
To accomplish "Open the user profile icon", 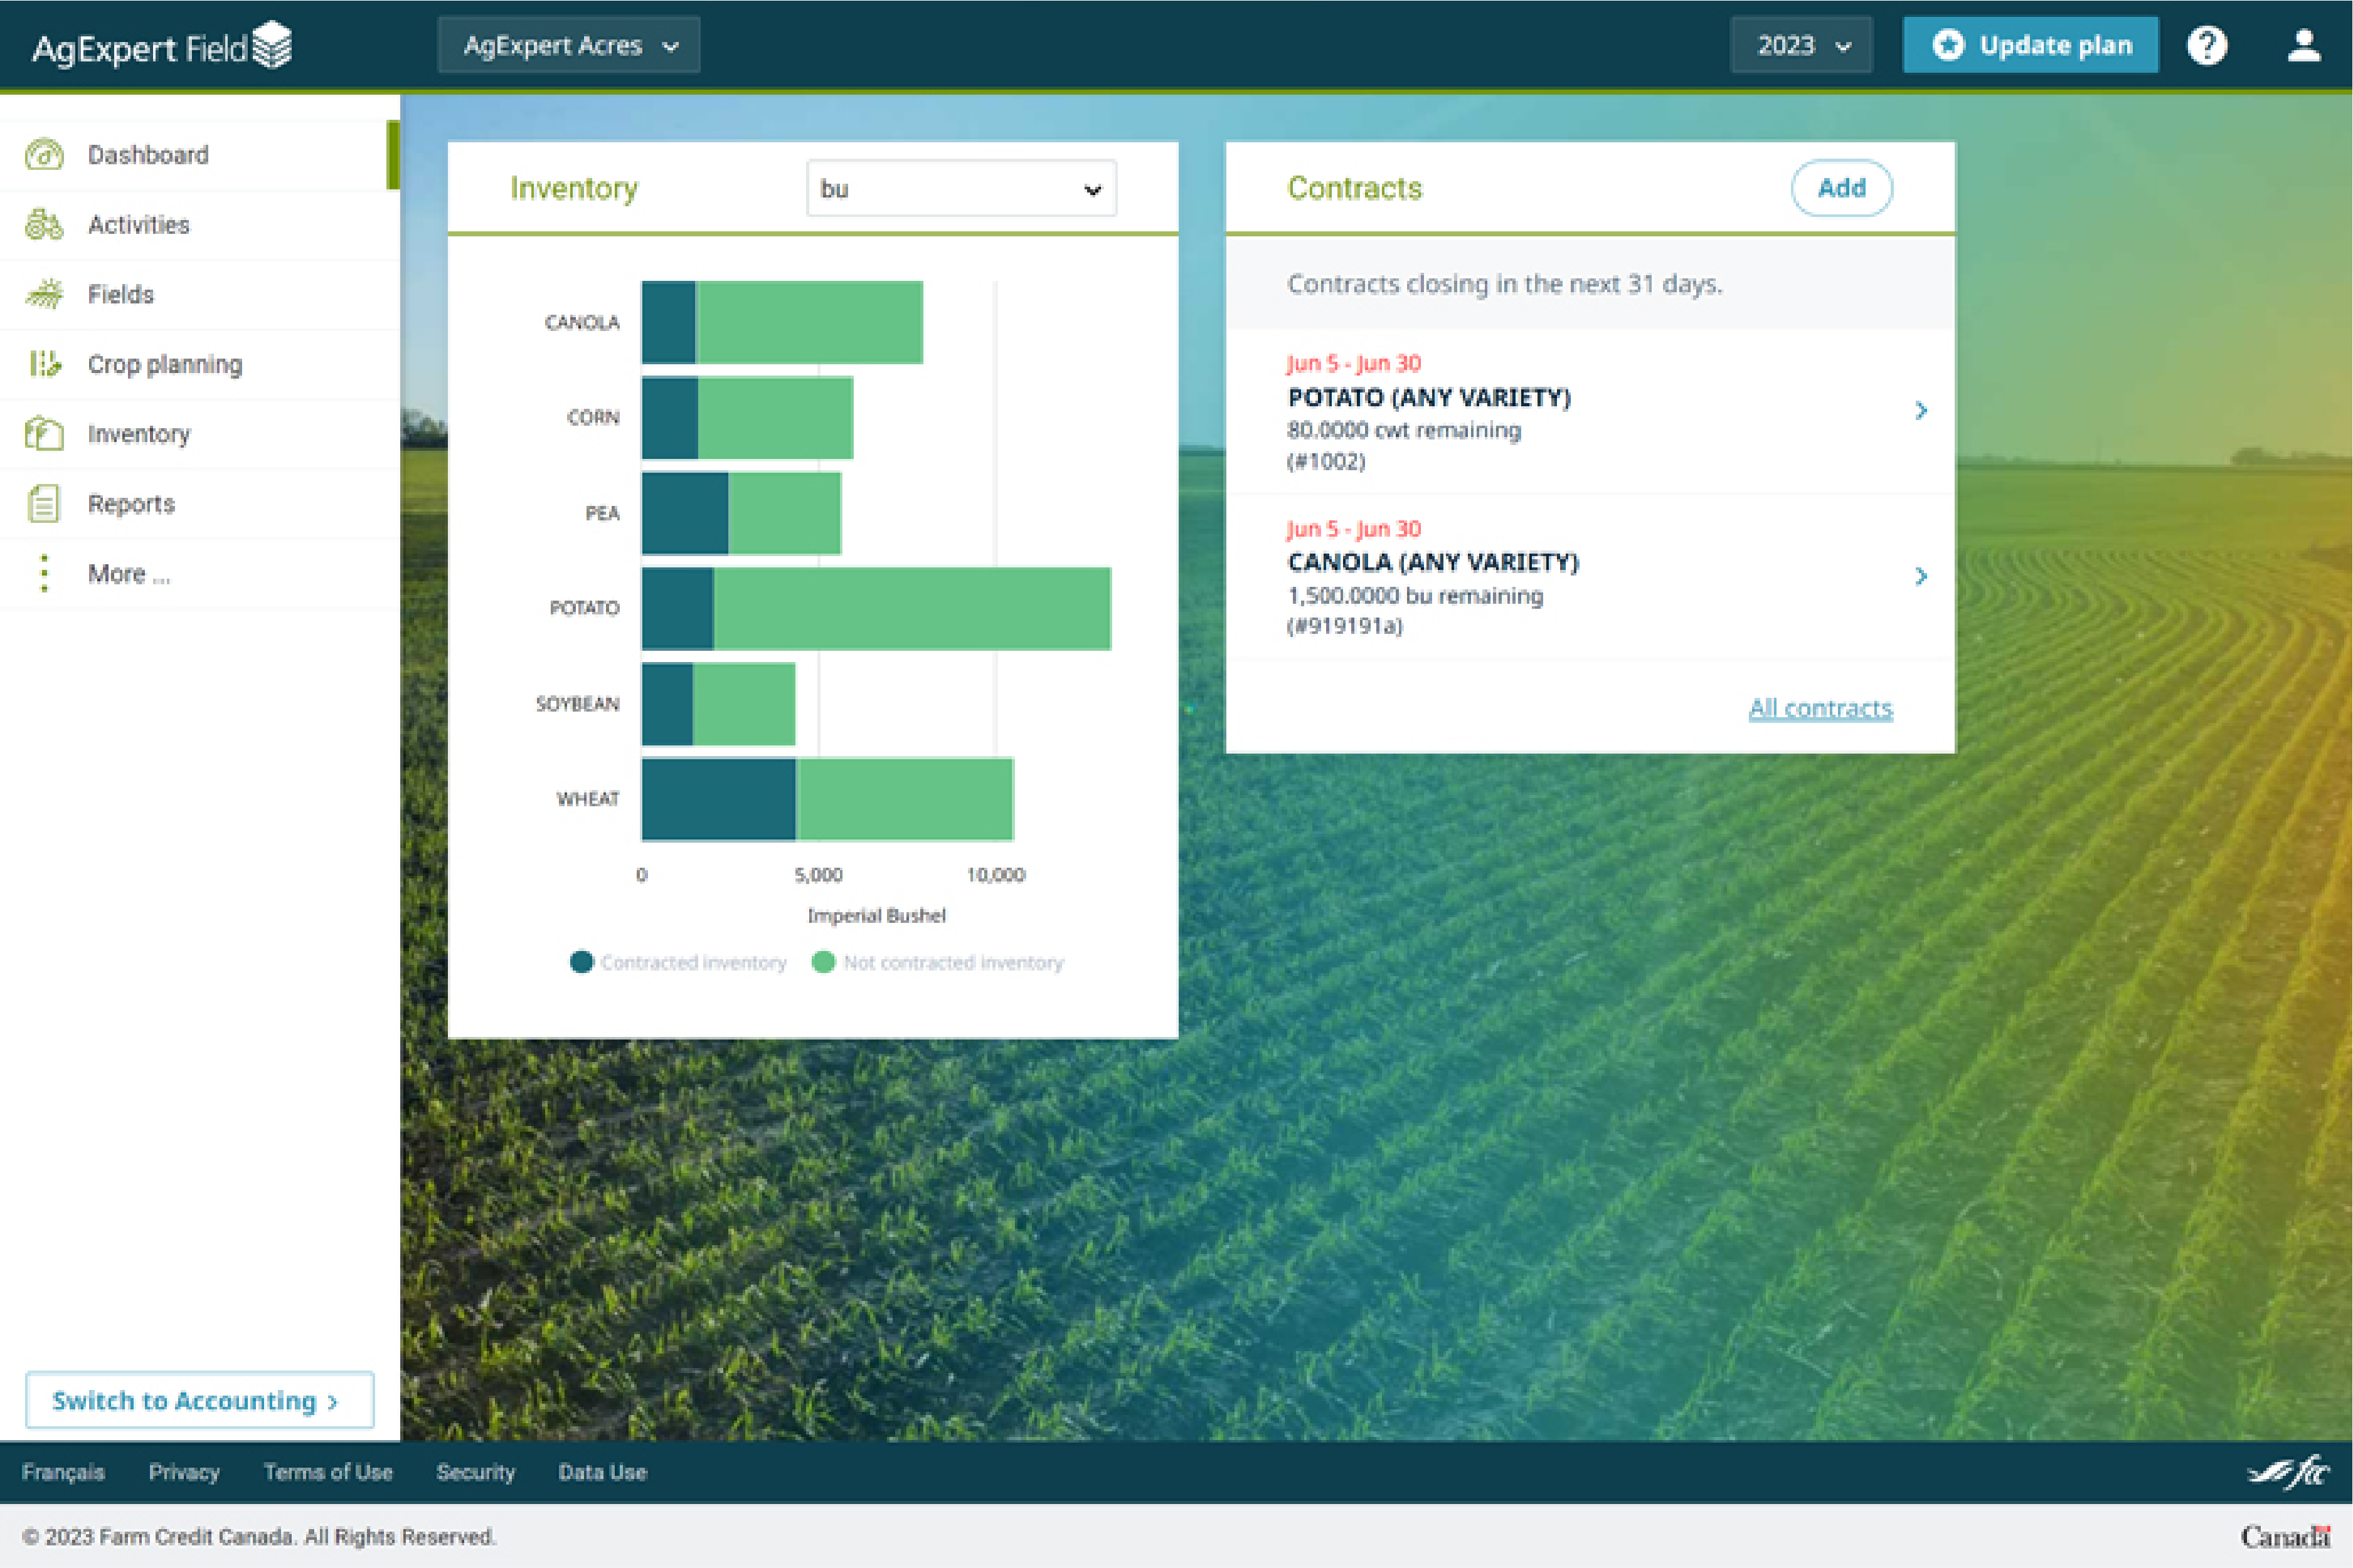I will pyautogui.click(x=2304, y=45).
